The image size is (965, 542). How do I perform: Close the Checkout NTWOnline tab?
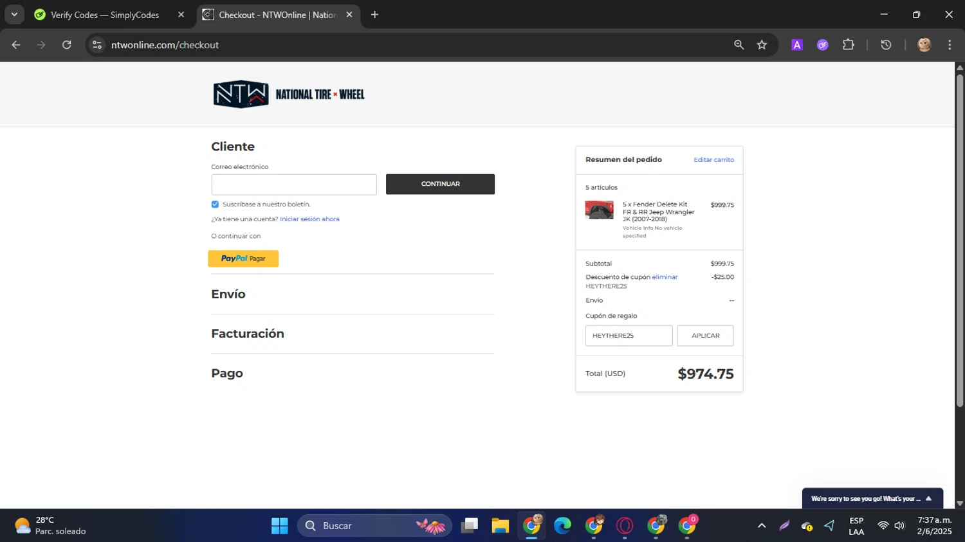pos(349,15)
